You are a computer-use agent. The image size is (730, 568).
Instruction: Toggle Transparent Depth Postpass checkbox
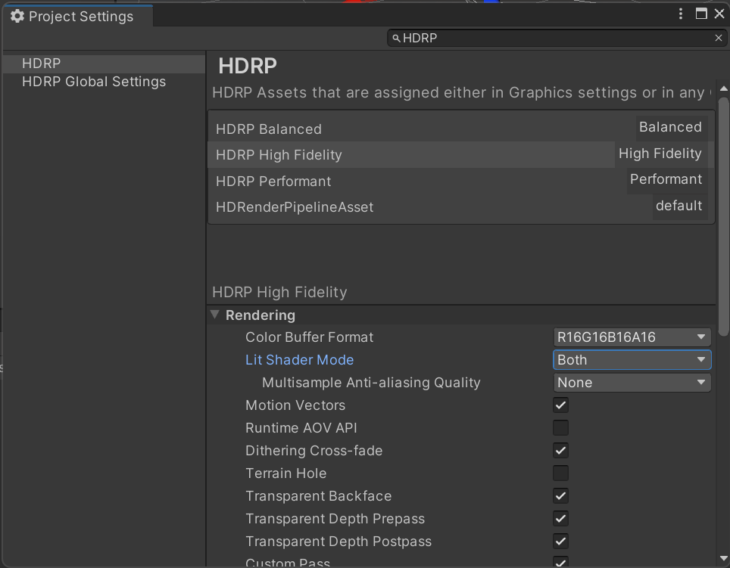pyautogui.click(x=560, y=542)
